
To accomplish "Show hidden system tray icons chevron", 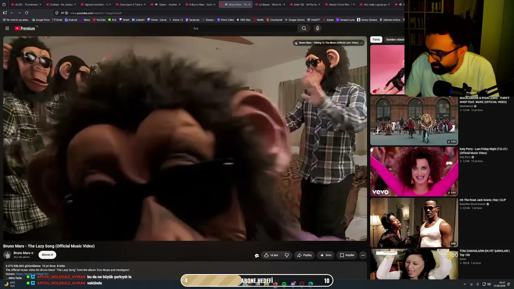I will (465, 284).
